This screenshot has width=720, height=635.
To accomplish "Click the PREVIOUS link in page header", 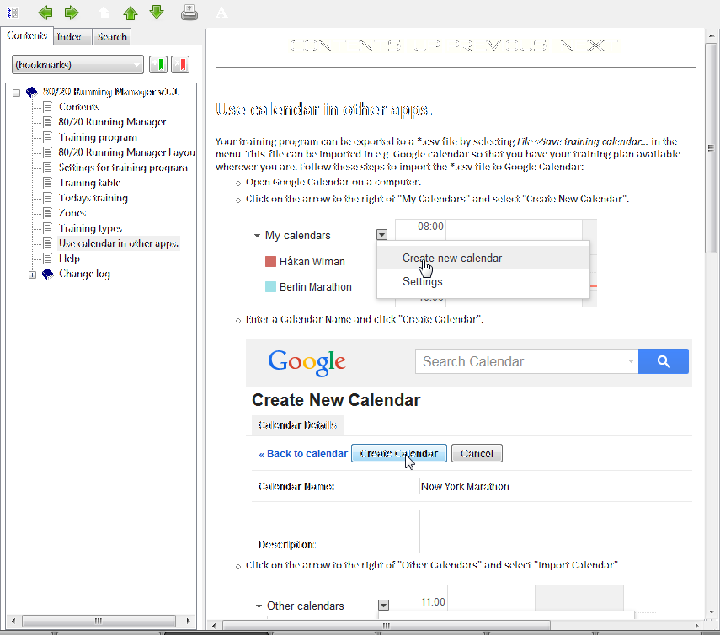I will (496, 45).
